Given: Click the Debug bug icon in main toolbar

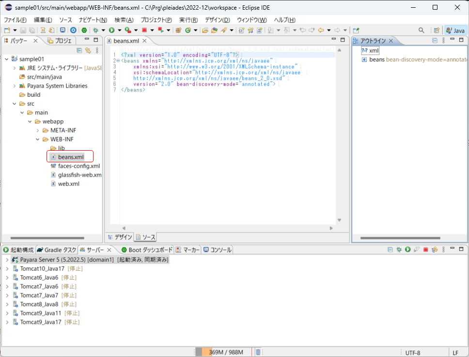Looking at the screenshot, I should (x=95, y=30).
